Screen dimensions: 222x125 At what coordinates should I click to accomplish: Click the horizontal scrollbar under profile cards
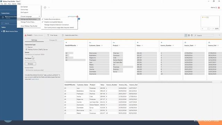coord(139,82)
